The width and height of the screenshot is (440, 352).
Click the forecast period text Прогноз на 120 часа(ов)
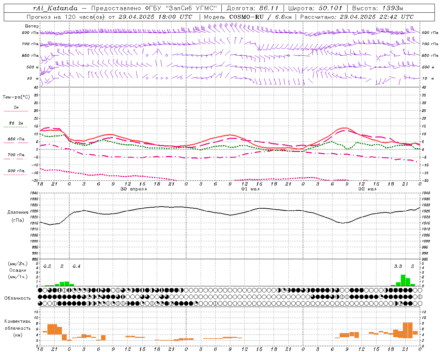tap(66, 17)
